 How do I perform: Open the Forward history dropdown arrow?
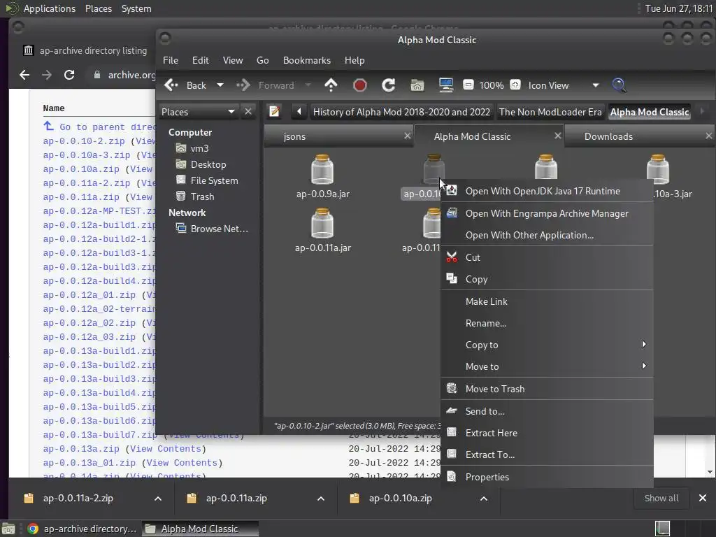tap(308, 85)
